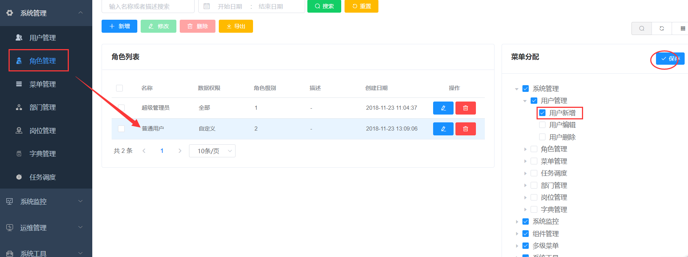Uncheck the top-level 系统管理 tree checkbox
This screenshot has height=257, width=688.
tap(526, 89)
